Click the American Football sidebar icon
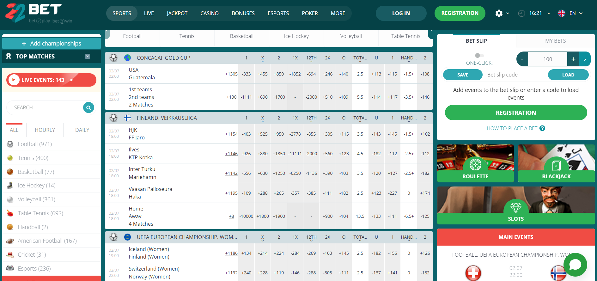 (x=10, y=241)
